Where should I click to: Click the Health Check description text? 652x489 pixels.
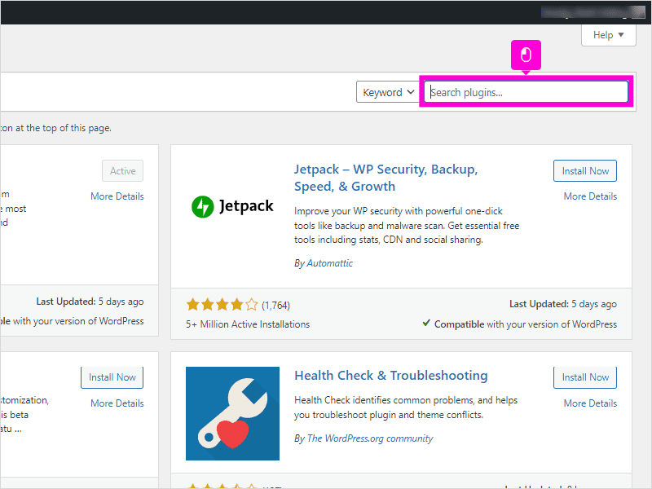406,407
